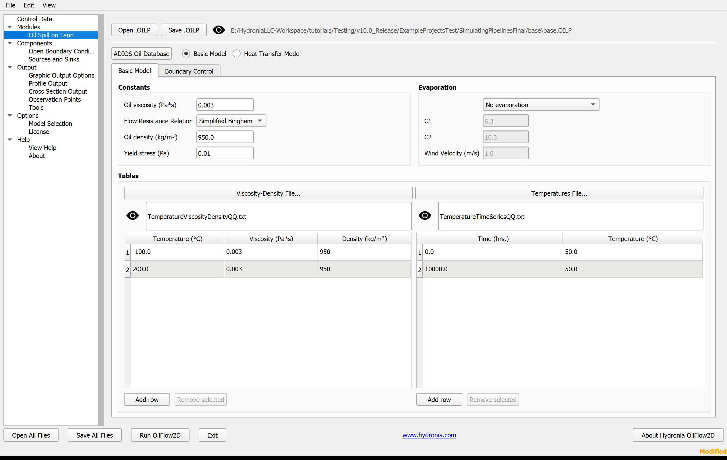
Task: Select the Basic Model radio button
Action: tap(186, 54)
